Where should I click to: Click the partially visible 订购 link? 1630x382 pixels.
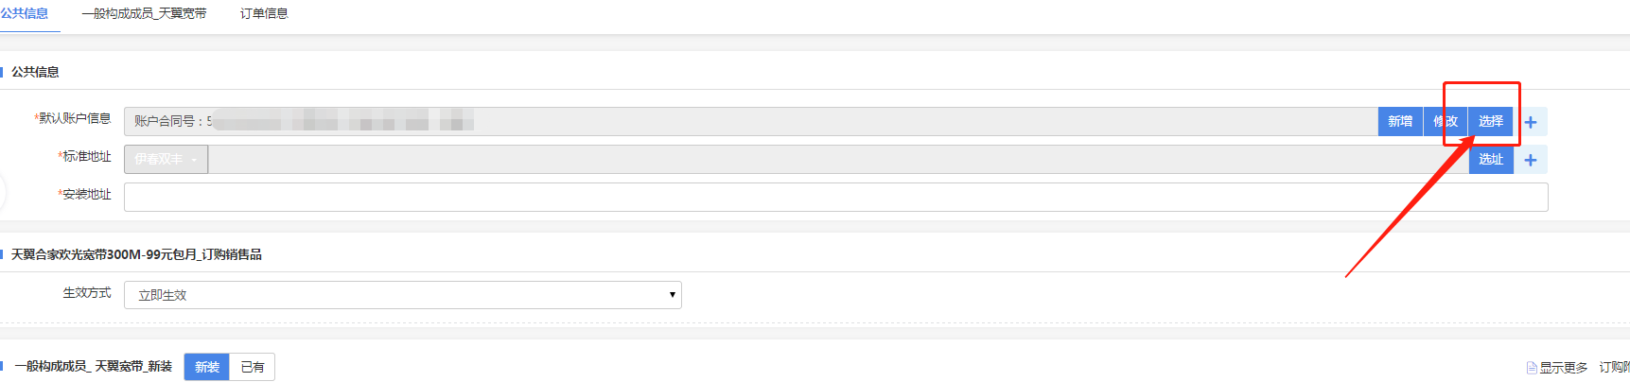(x=1614, y=367)
